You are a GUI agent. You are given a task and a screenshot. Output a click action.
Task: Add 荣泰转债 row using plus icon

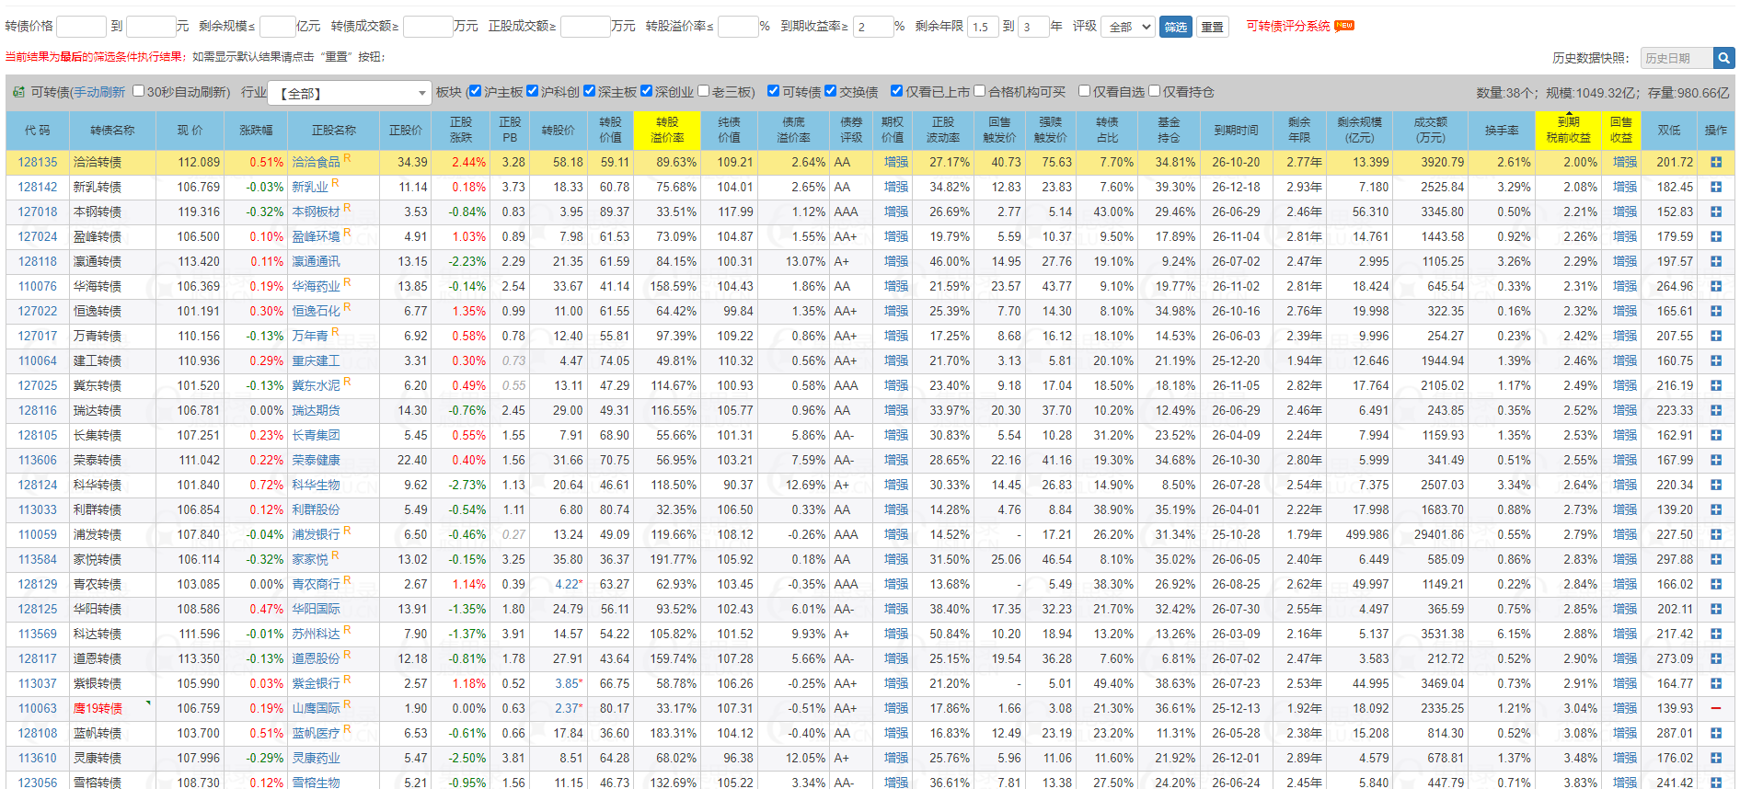click(x=1715, y=460)
